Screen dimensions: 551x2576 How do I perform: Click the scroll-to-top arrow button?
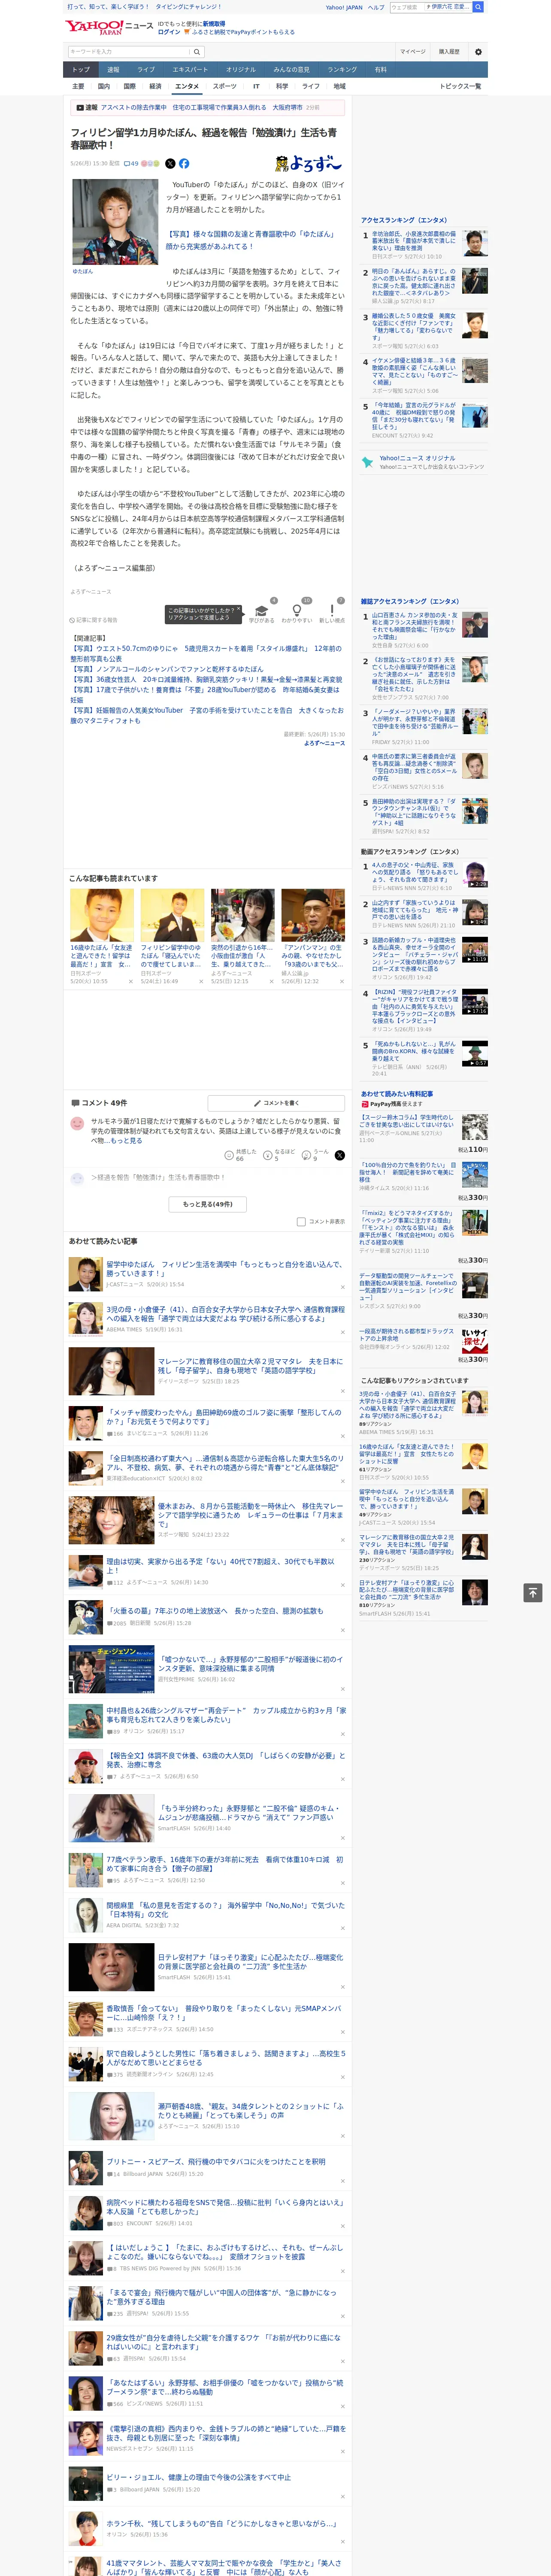tap(533, 1593)
